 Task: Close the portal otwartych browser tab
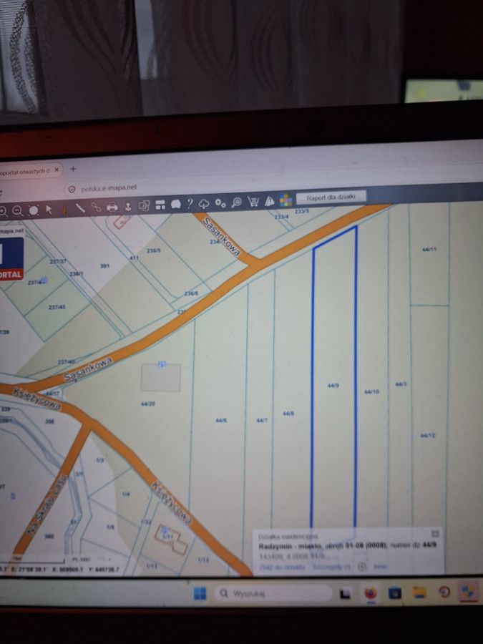(57, 170)
